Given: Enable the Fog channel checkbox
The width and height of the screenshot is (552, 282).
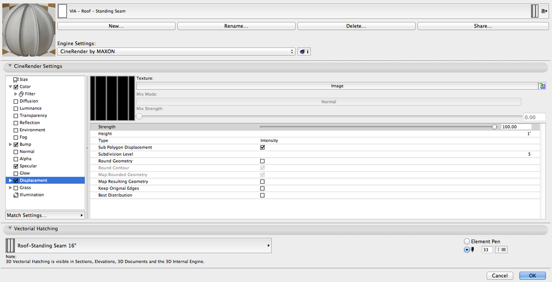Looking at the screenshot, I should click(x=15, y=137).
